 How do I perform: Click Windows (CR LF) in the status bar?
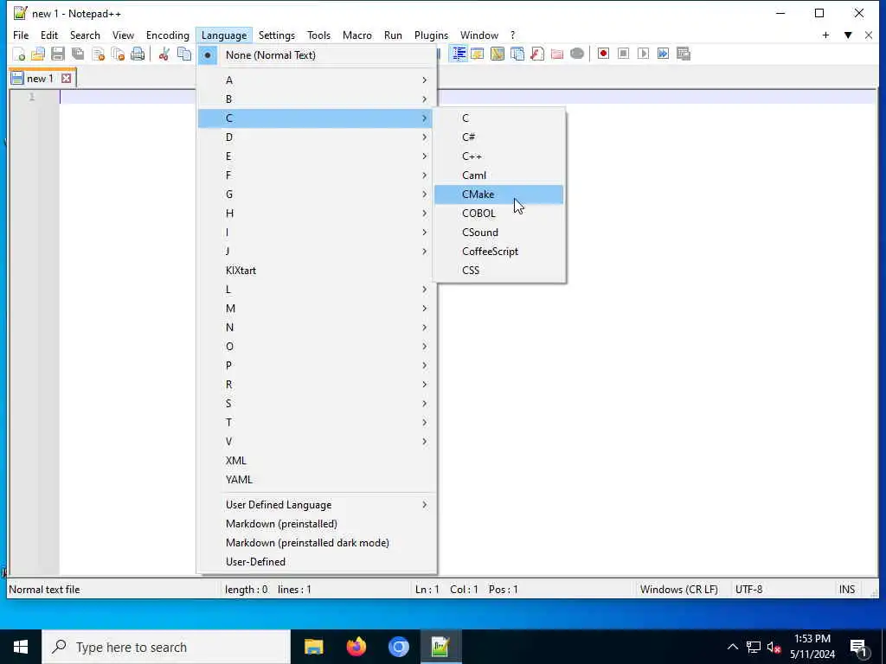[679, 590]
